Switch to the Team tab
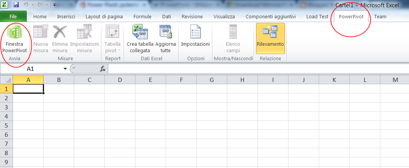Viewport: 409px width, 168px height. pos(380,17)
